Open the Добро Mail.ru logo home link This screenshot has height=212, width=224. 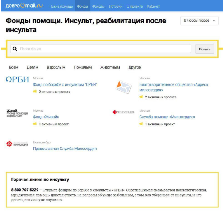click(24, 6)
